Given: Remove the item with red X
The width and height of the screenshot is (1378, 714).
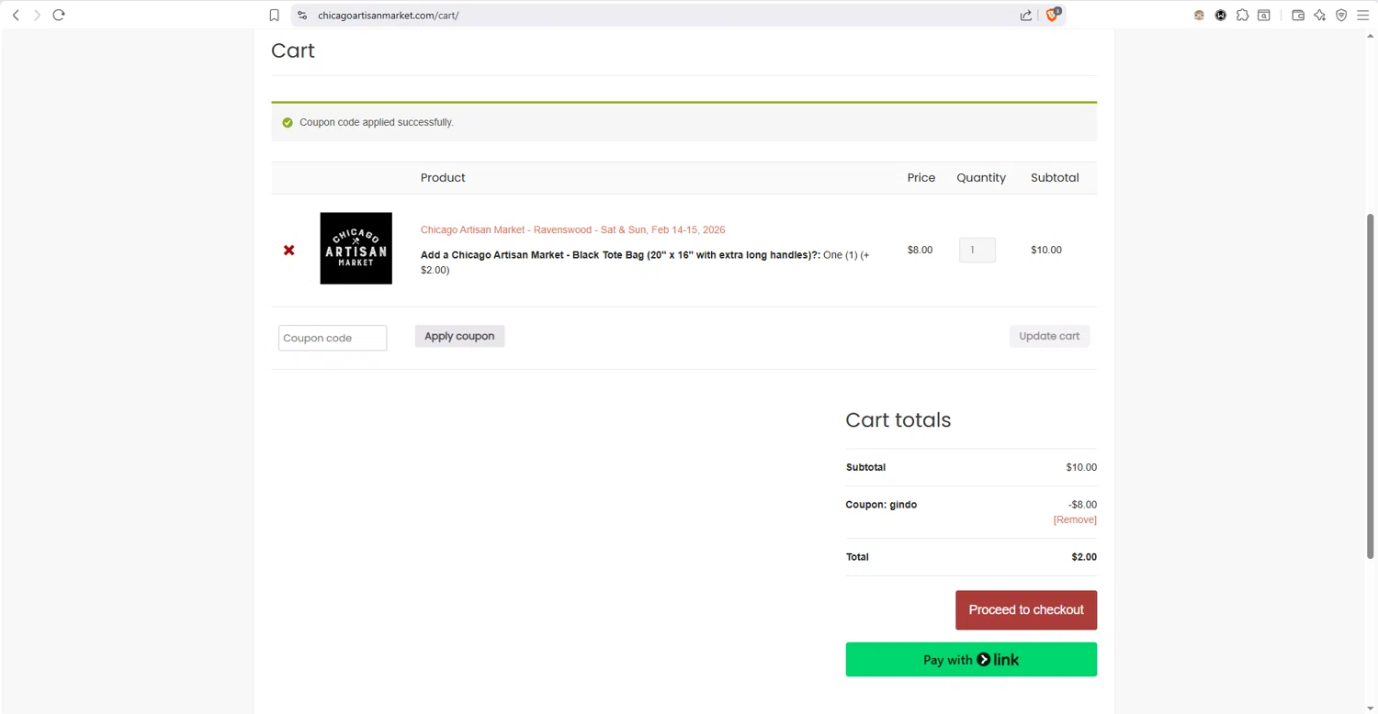Looking at the screenshot, I should 289,250.
